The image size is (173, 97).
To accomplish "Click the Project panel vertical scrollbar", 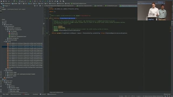I will point(43,31).
